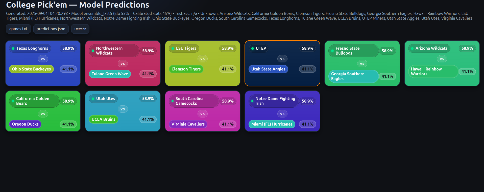
Task: Select the Notre Dame Fighting Irish pill
Action: (274, 101)
